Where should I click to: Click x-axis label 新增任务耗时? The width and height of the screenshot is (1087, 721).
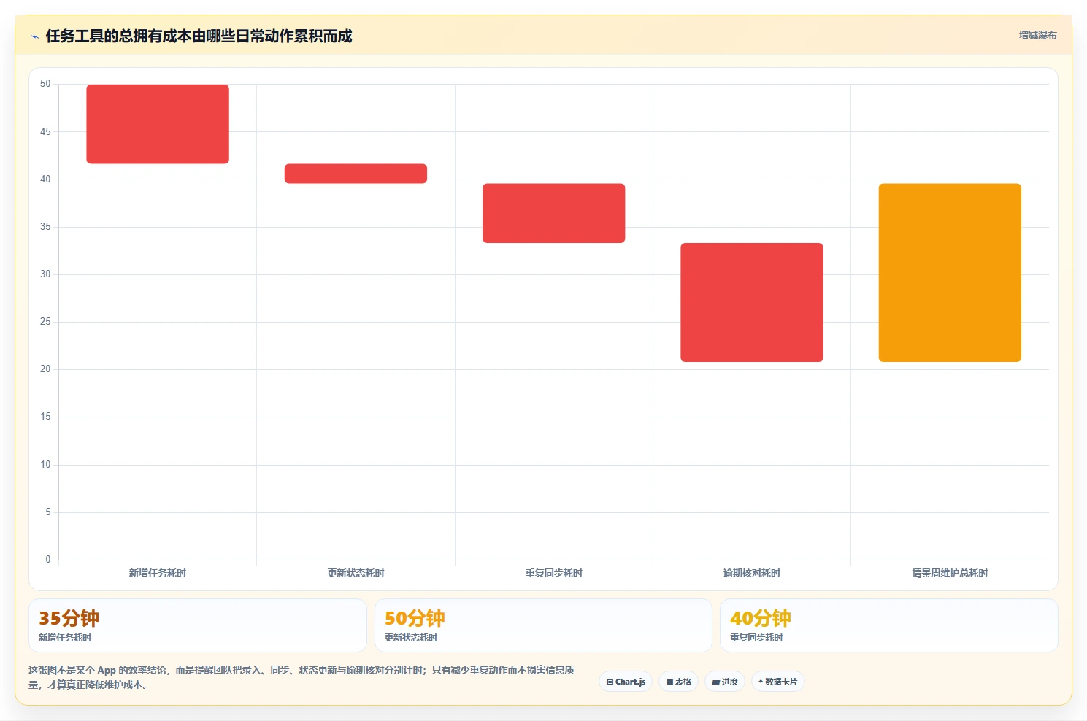(x=158, y=573)
